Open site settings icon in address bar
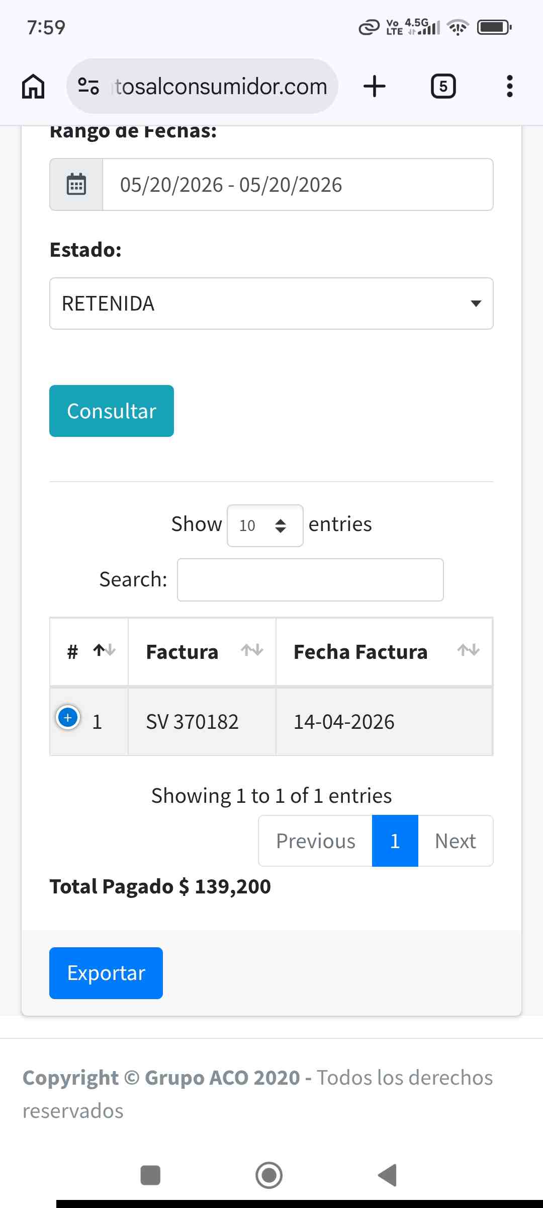The image size is (543, 1208). (88, 86)
